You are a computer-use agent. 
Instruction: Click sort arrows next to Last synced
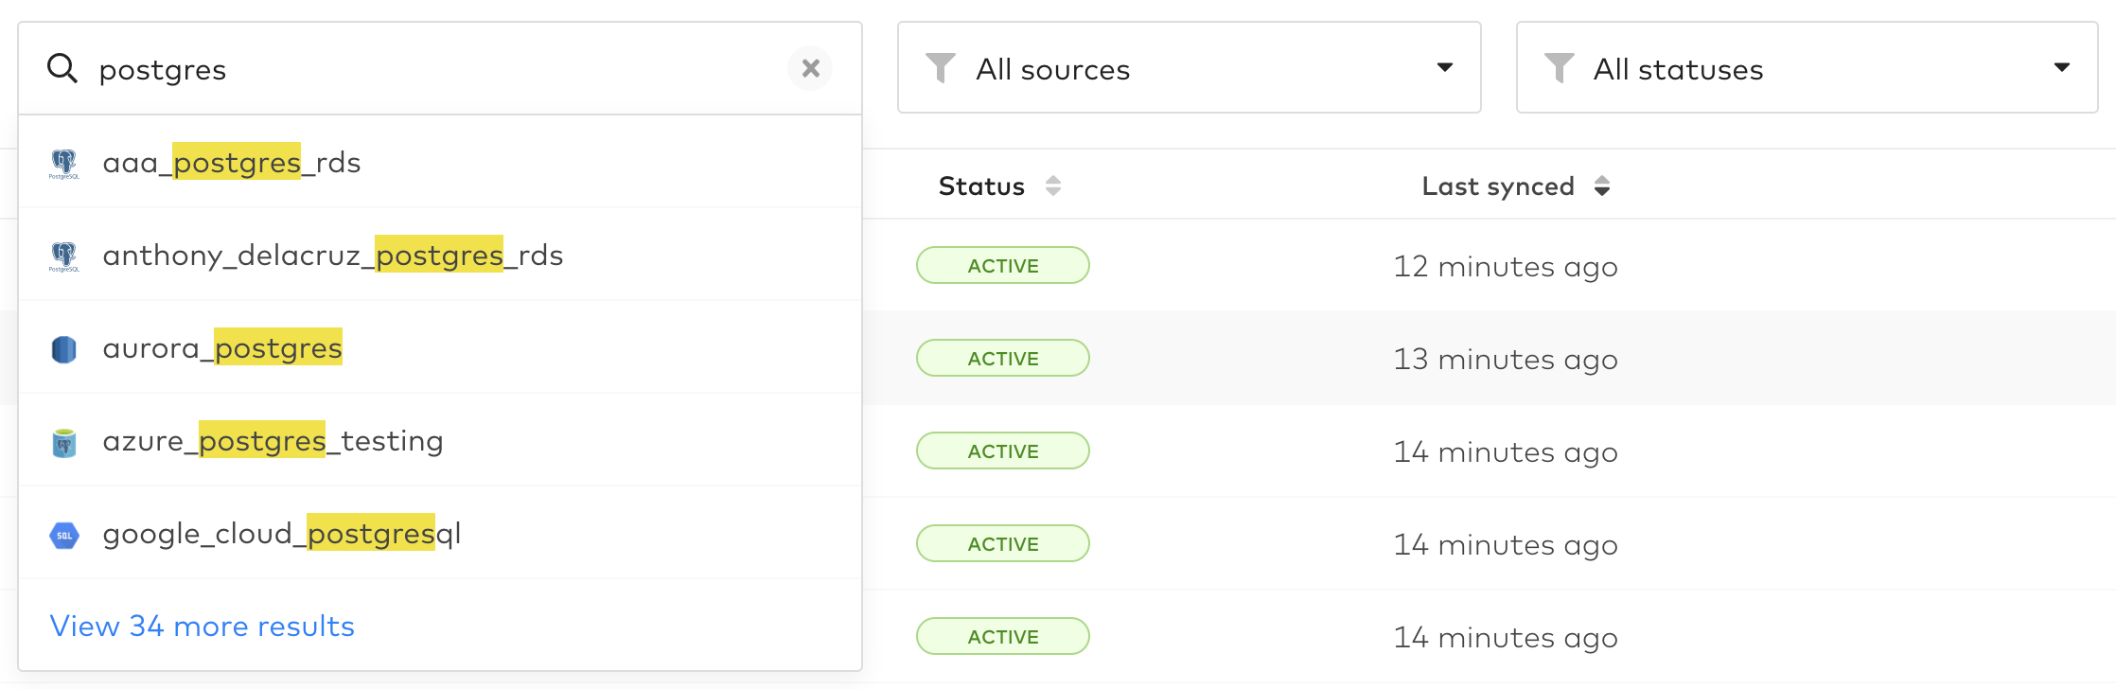(1601, 185)
